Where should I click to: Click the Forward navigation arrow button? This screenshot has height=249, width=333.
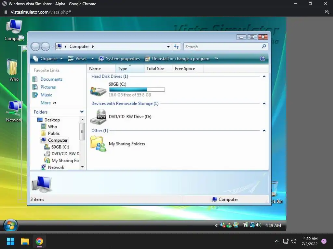[45, 46]
